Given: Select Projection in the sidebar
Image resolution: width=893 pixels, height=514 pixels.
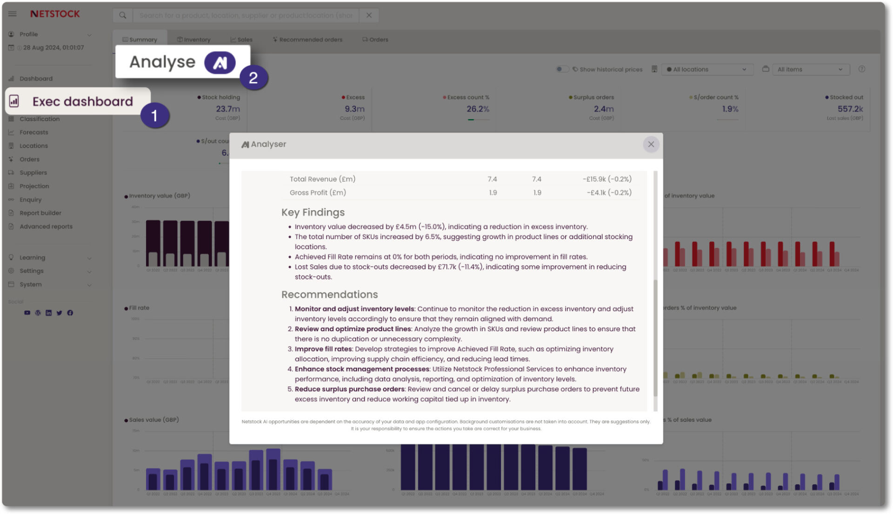Looking at the screenshot, I should click(x=34, y=186).
